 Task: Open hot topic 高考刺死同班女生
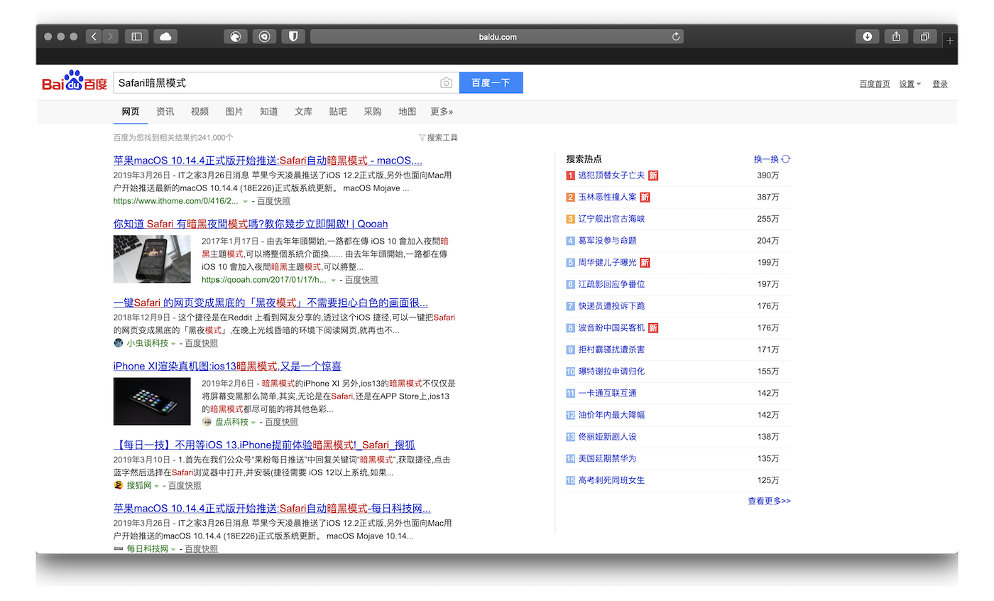[611, 480]
